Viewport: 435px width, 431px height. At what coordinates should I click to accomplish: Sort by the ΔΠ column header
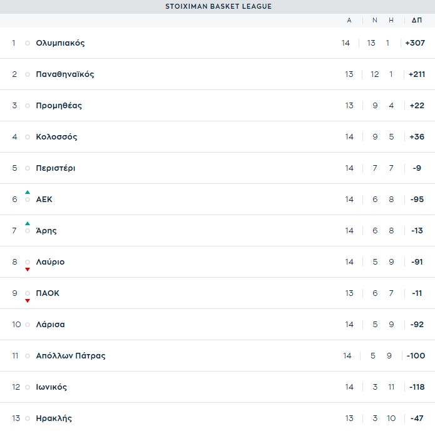(416, 20)
